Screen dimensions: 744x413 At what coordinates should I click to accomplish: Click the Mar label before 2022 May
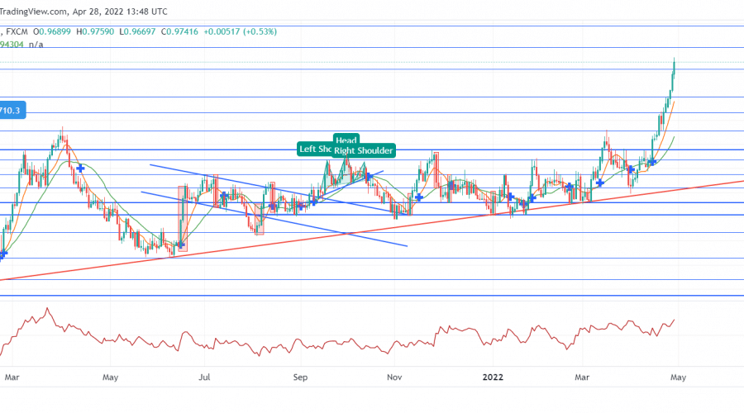[582, 377]
